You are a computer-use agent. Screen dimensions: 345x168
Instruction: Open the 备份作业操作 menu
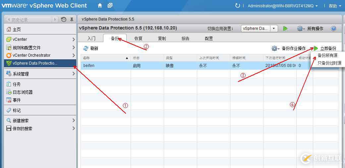[x=294, y=49]
